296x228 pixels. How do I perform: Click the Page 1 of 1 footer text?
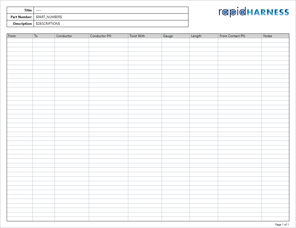tap(282, 225)
